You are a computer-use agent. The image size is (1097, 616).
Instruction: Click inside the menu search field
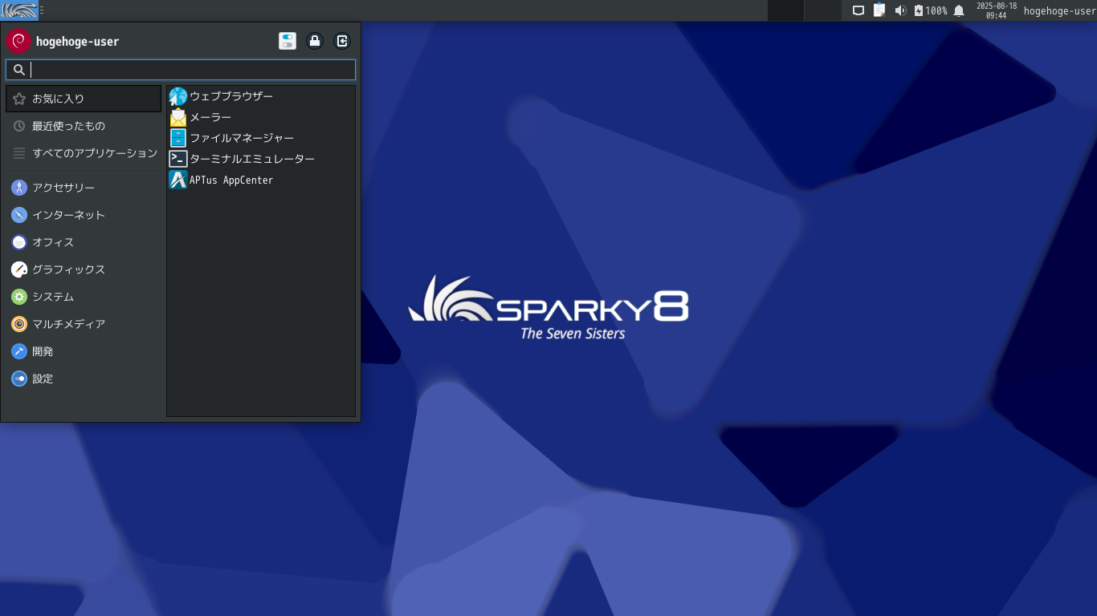click(x=181, y=70)
